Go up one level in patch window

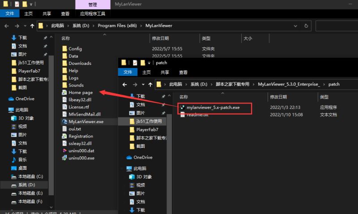point(150,85)
